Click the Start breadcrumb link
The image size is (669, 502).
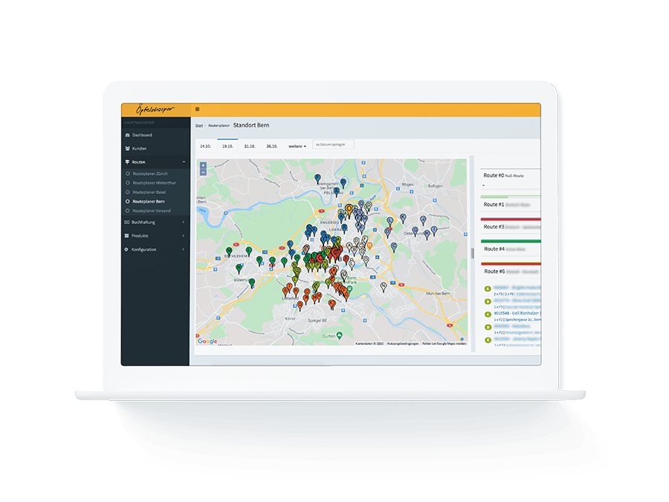point(198,126)
